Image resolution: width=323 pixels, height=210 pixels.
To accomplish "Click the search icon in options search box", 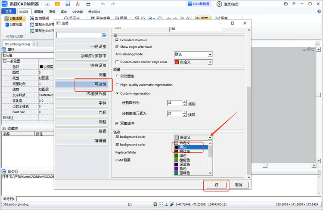I will tap(104, 35).
